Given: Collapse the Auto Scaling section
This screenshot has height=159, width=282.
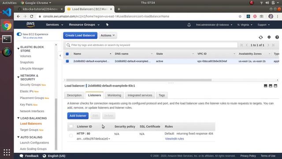Looking at the screenshot, I should click(x=18, y=137).
